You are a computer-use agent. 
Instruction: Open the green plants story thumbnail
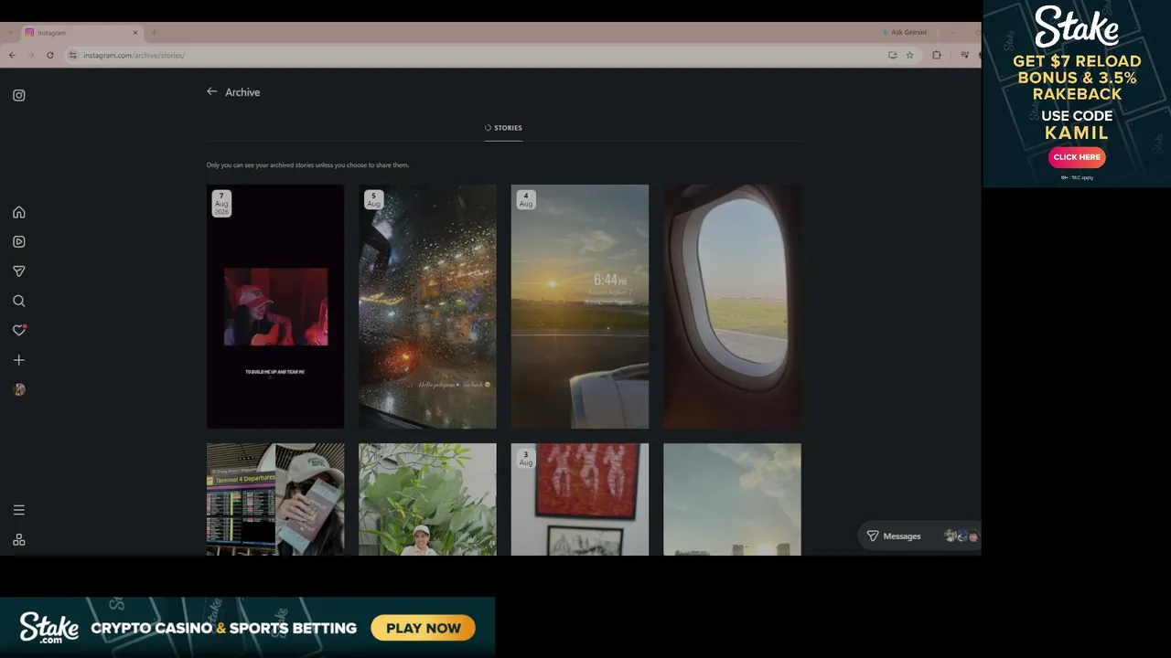[427, 499]
